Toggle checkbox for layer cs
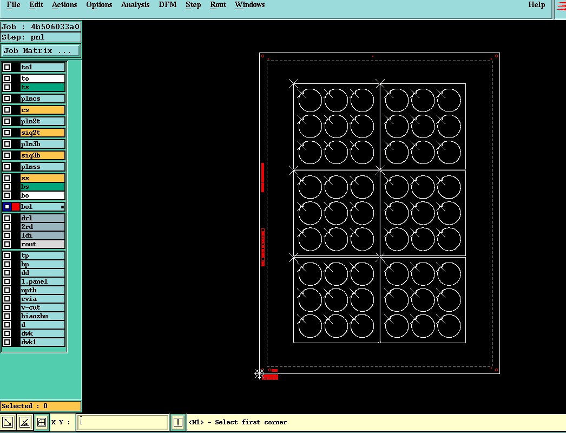This screenshot has height=433, width=566. coord(7,110)
